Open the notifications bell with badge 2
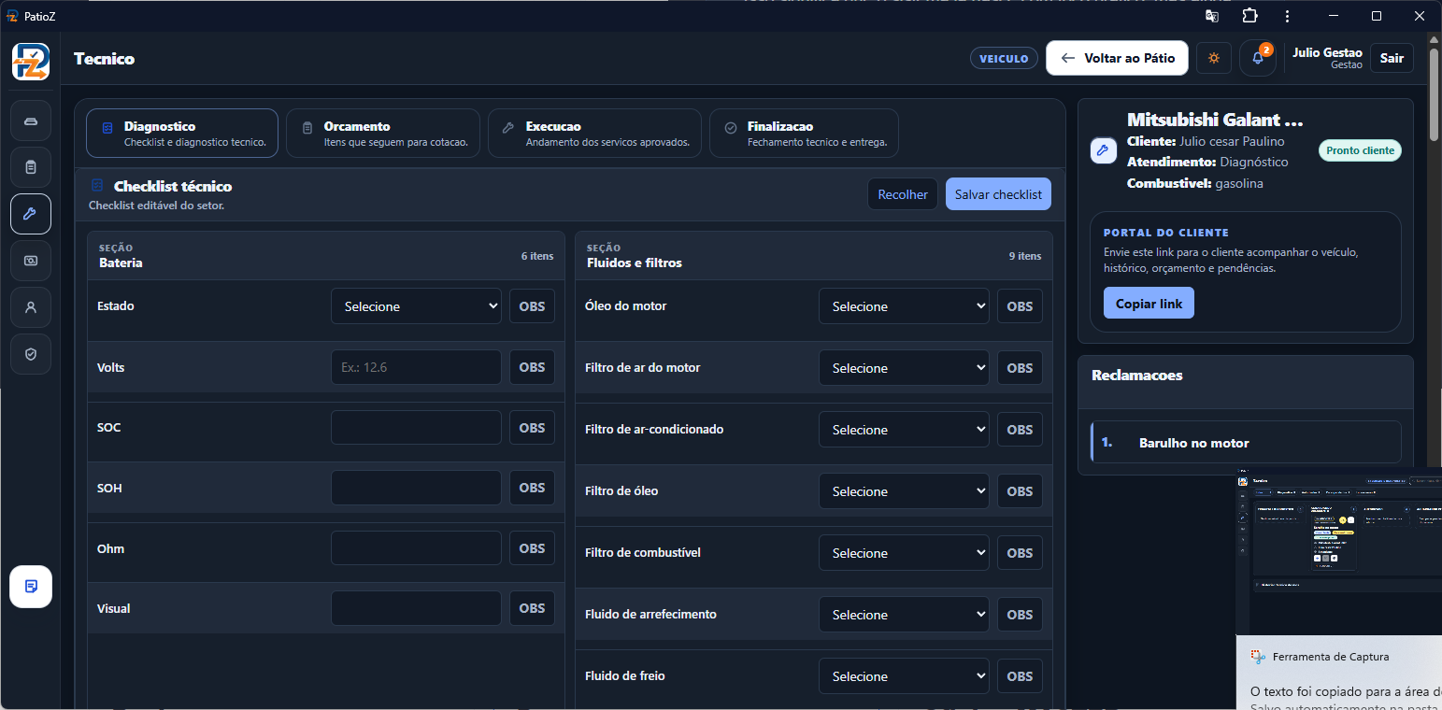 click(x=1258, y=58)
